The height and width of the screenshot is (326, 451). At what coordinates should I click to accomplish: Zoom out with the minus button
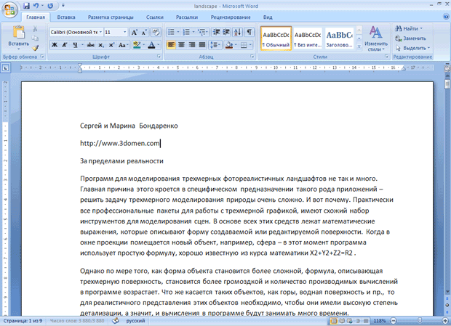(x=394, y=321)
